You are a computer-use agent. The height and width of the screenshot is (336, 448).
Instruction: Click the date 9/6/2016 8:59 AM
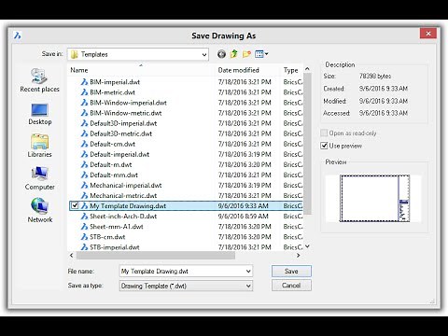(243, 216)
